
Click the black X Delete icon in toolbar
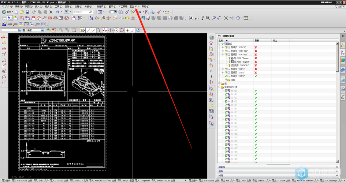51,12
